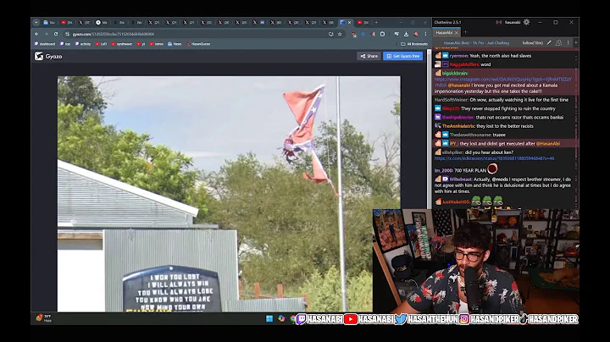Image resolution: width=610 pixels, height=342 pixels.
Task: Click username HardSoftWeiner in chat
Action: click(452, 100)
